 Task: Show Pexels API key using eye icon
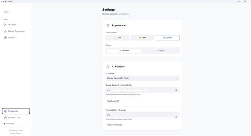pyautogui.click(x=176, y=117)
